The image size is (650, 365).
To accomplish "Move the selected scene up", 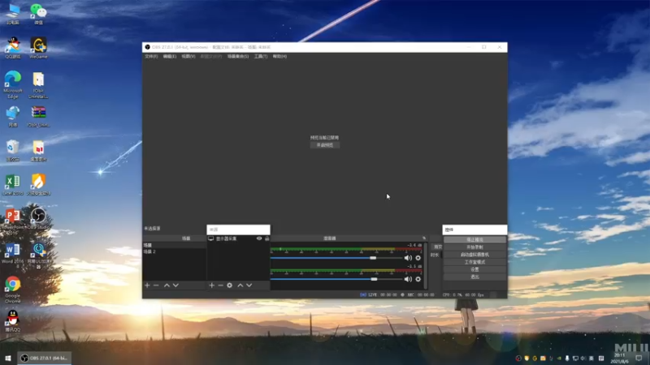I will pos(167,286).
